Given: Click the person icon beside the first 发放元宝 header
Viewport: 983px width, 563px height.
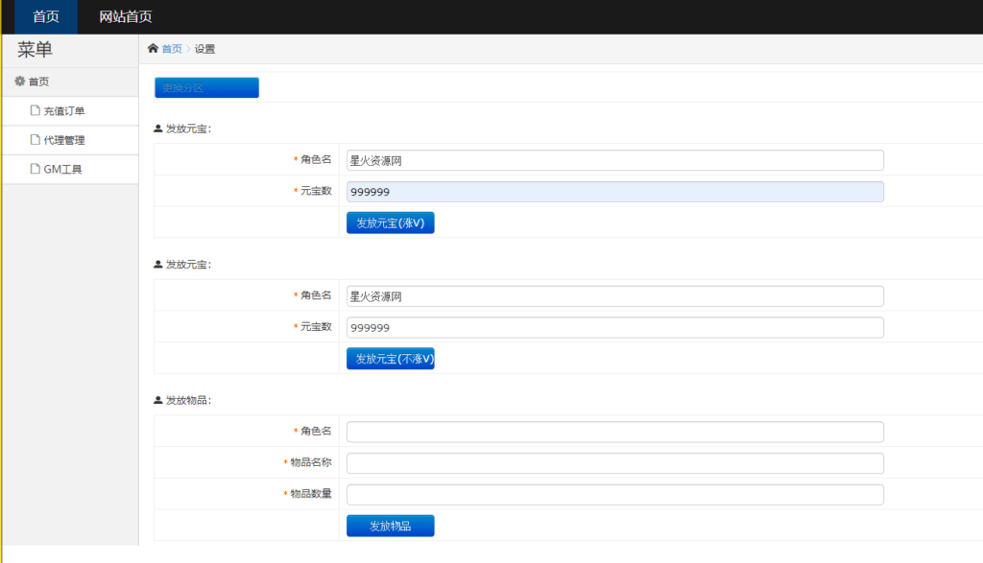Looking at the screenshot, I should pyautogui.click(x=156, y=127).
